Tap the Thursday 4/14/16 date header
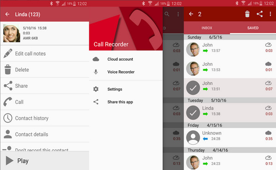The height and width of the screenshot is (170, 276). tap(230, 150)
